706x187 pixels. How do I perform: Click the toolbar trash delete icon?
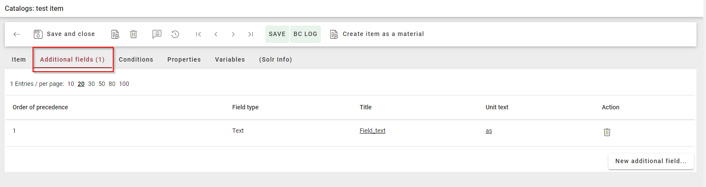click(134, 34)
